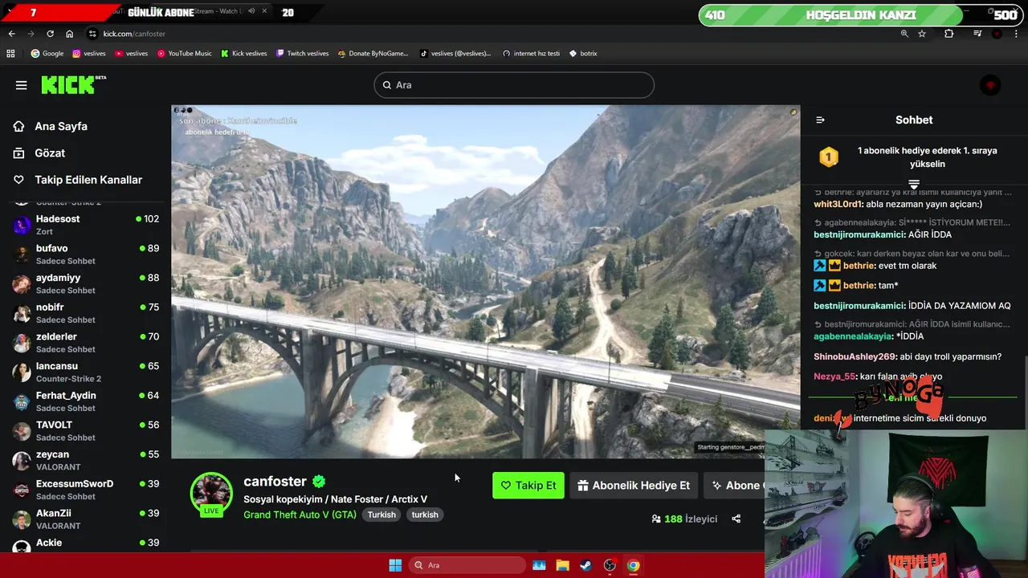Image resolution: width=1028 pixels, height=578 pixels.
Task: Go to Ana Sayfa in sidebar
Action: [x=61, y=126]
